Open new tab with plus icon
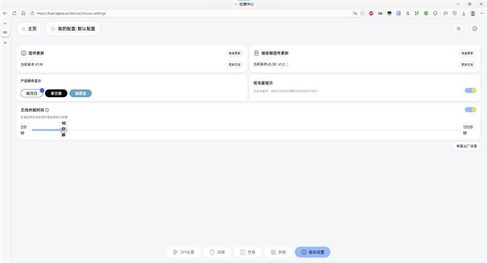The image size is (487, 263). (x=5, y=43)
